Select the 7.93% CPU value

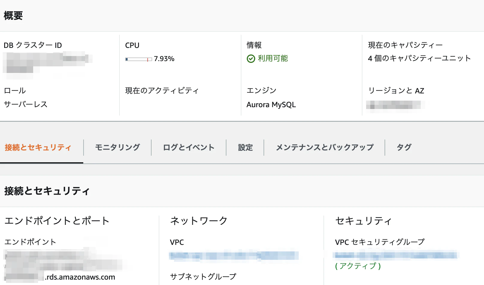pos(164,59)
